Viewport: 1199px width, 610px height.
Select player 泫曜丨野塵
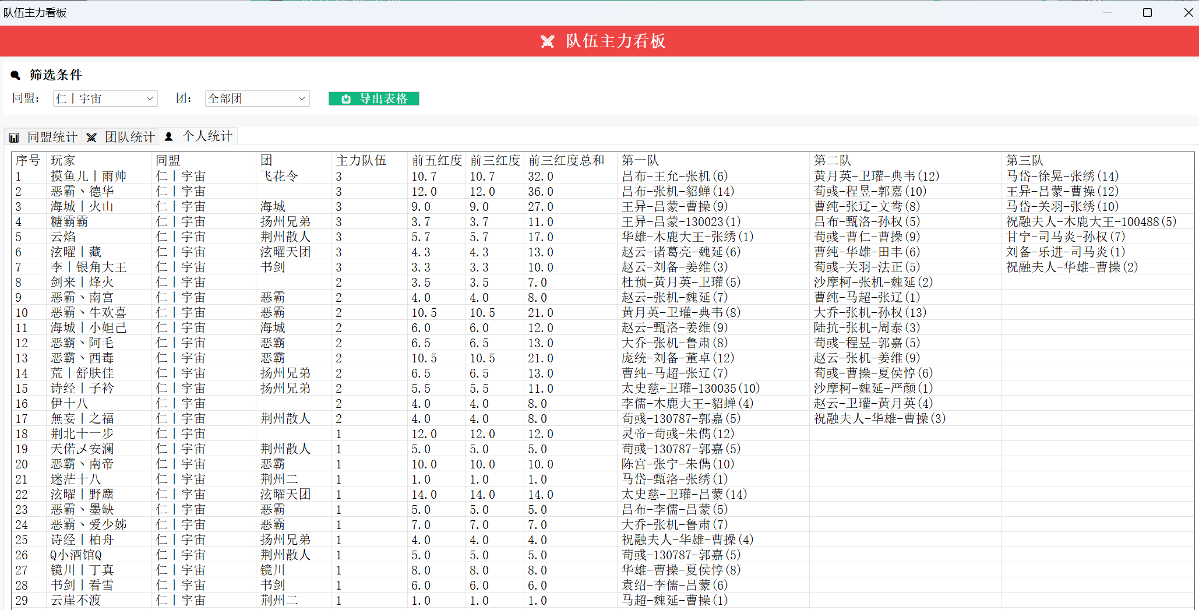(x=82, y=494)
